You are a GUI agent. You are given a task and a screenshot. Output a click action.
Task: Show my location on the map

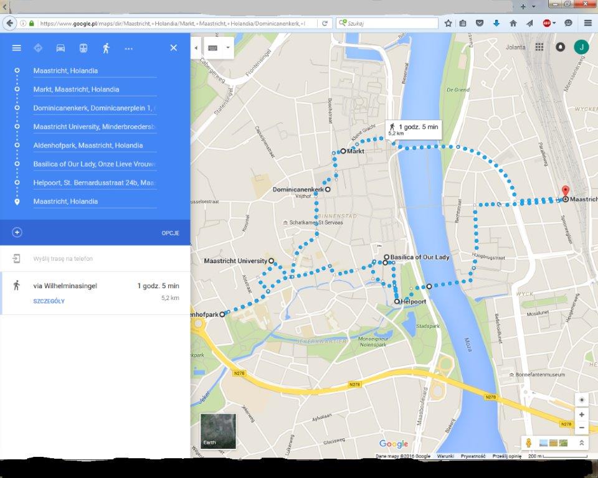582,400
